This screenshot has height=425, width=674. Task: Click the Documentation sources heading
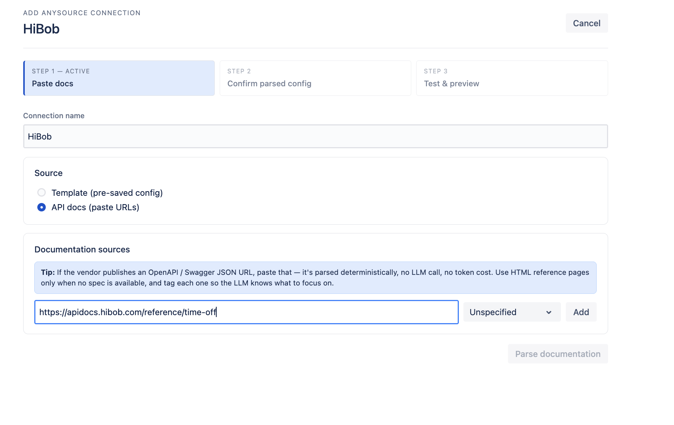point(82,249)
